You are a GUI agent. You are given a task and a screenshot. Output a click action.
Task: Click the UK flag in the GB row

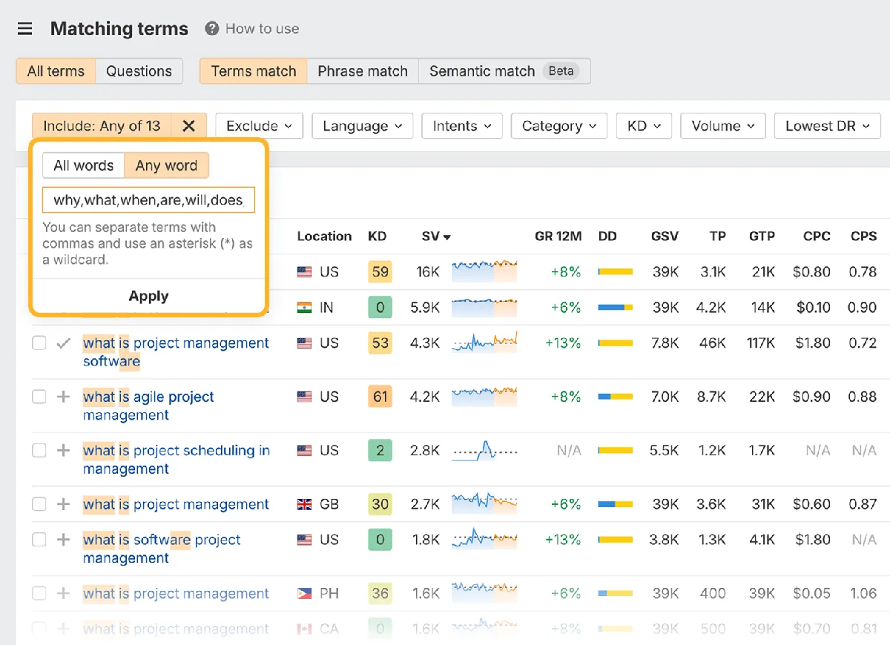click(x=304, y=504)
